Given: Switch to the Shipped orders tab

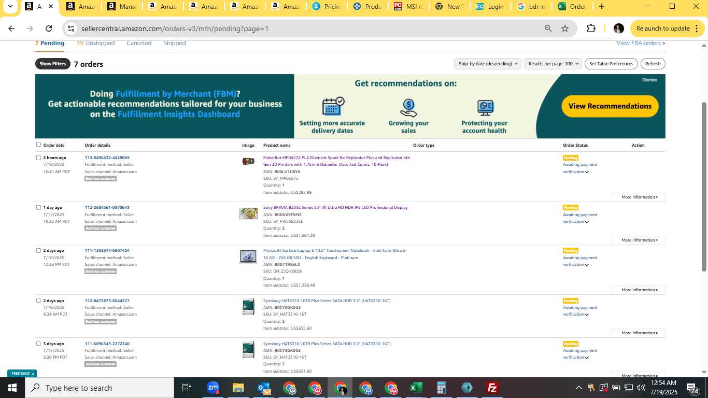Looking at the screenshot, I should click(175, 43).
